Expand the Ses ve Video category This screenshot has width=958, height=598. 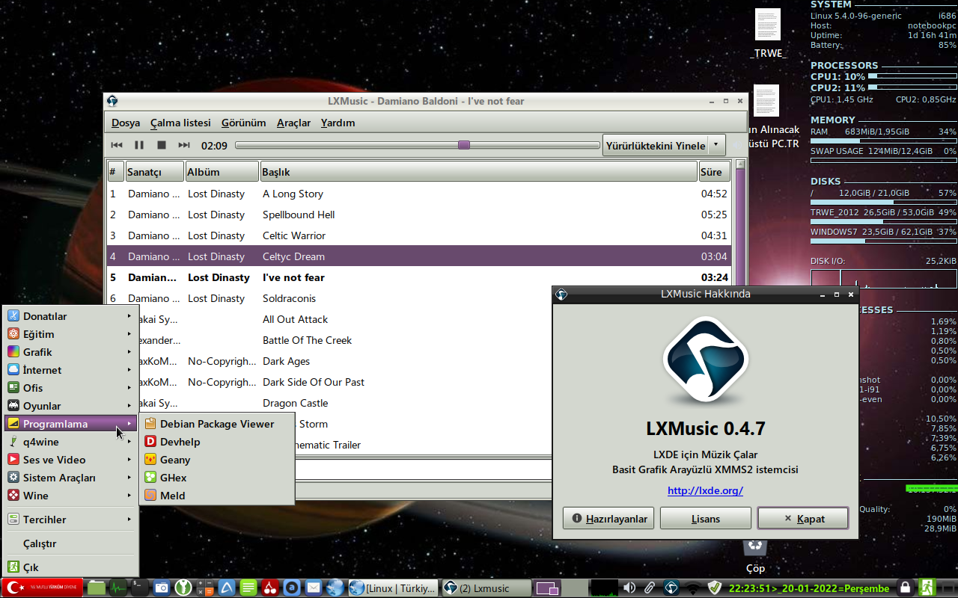tap(71, 460)
